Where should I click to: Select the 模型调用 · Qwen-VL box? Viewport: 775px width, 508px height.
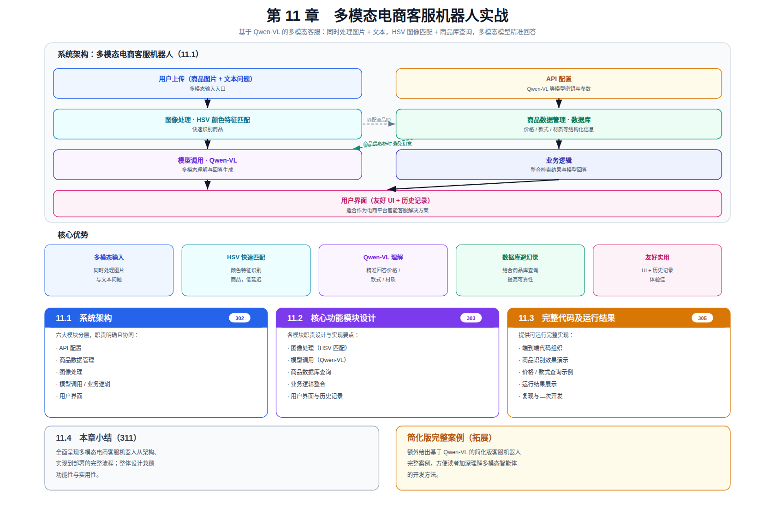tap(208, 164)
